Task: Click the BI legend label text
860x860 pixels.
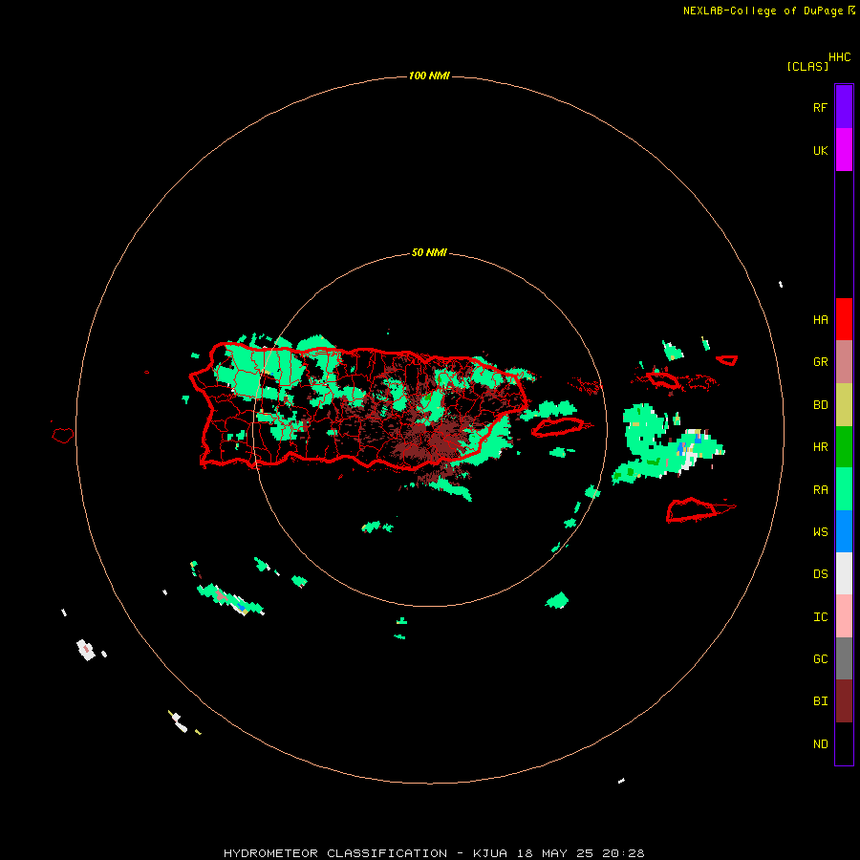Action: (x=820, y=701)
